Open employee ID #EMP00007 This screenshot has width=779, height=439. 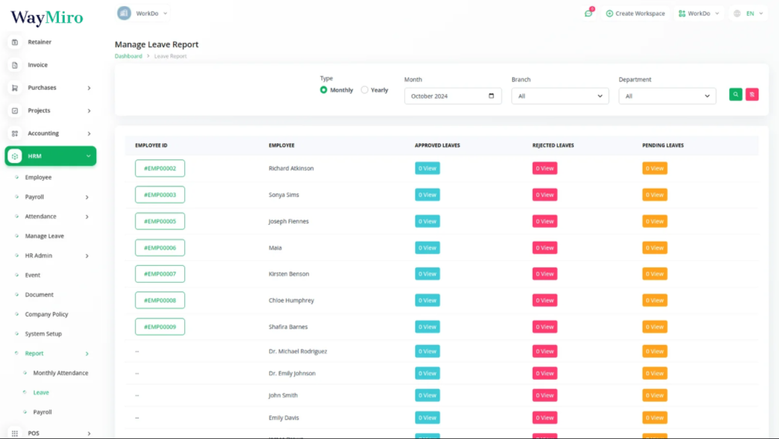pos(160,274)
